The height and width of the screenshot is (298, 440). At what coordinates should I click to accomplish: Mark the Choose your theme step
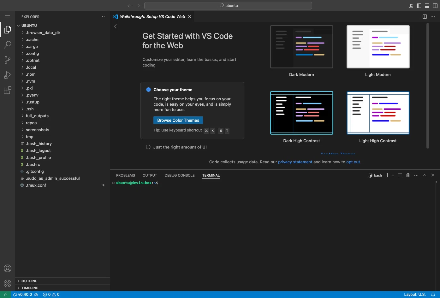coord(148,90)
